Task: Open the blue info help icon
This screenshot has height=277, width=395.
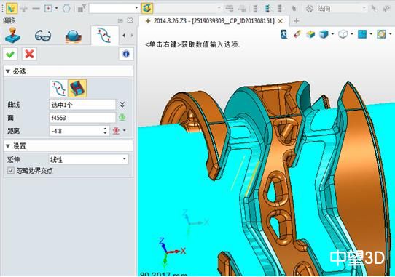Action: click(x=126, y=54)
